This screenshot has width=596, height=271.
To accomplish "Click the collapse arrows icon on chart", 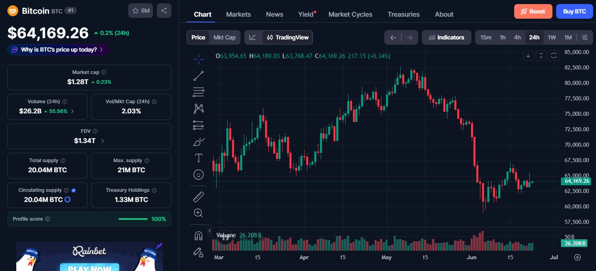I will pyautogui.click(x=541, y=56).
